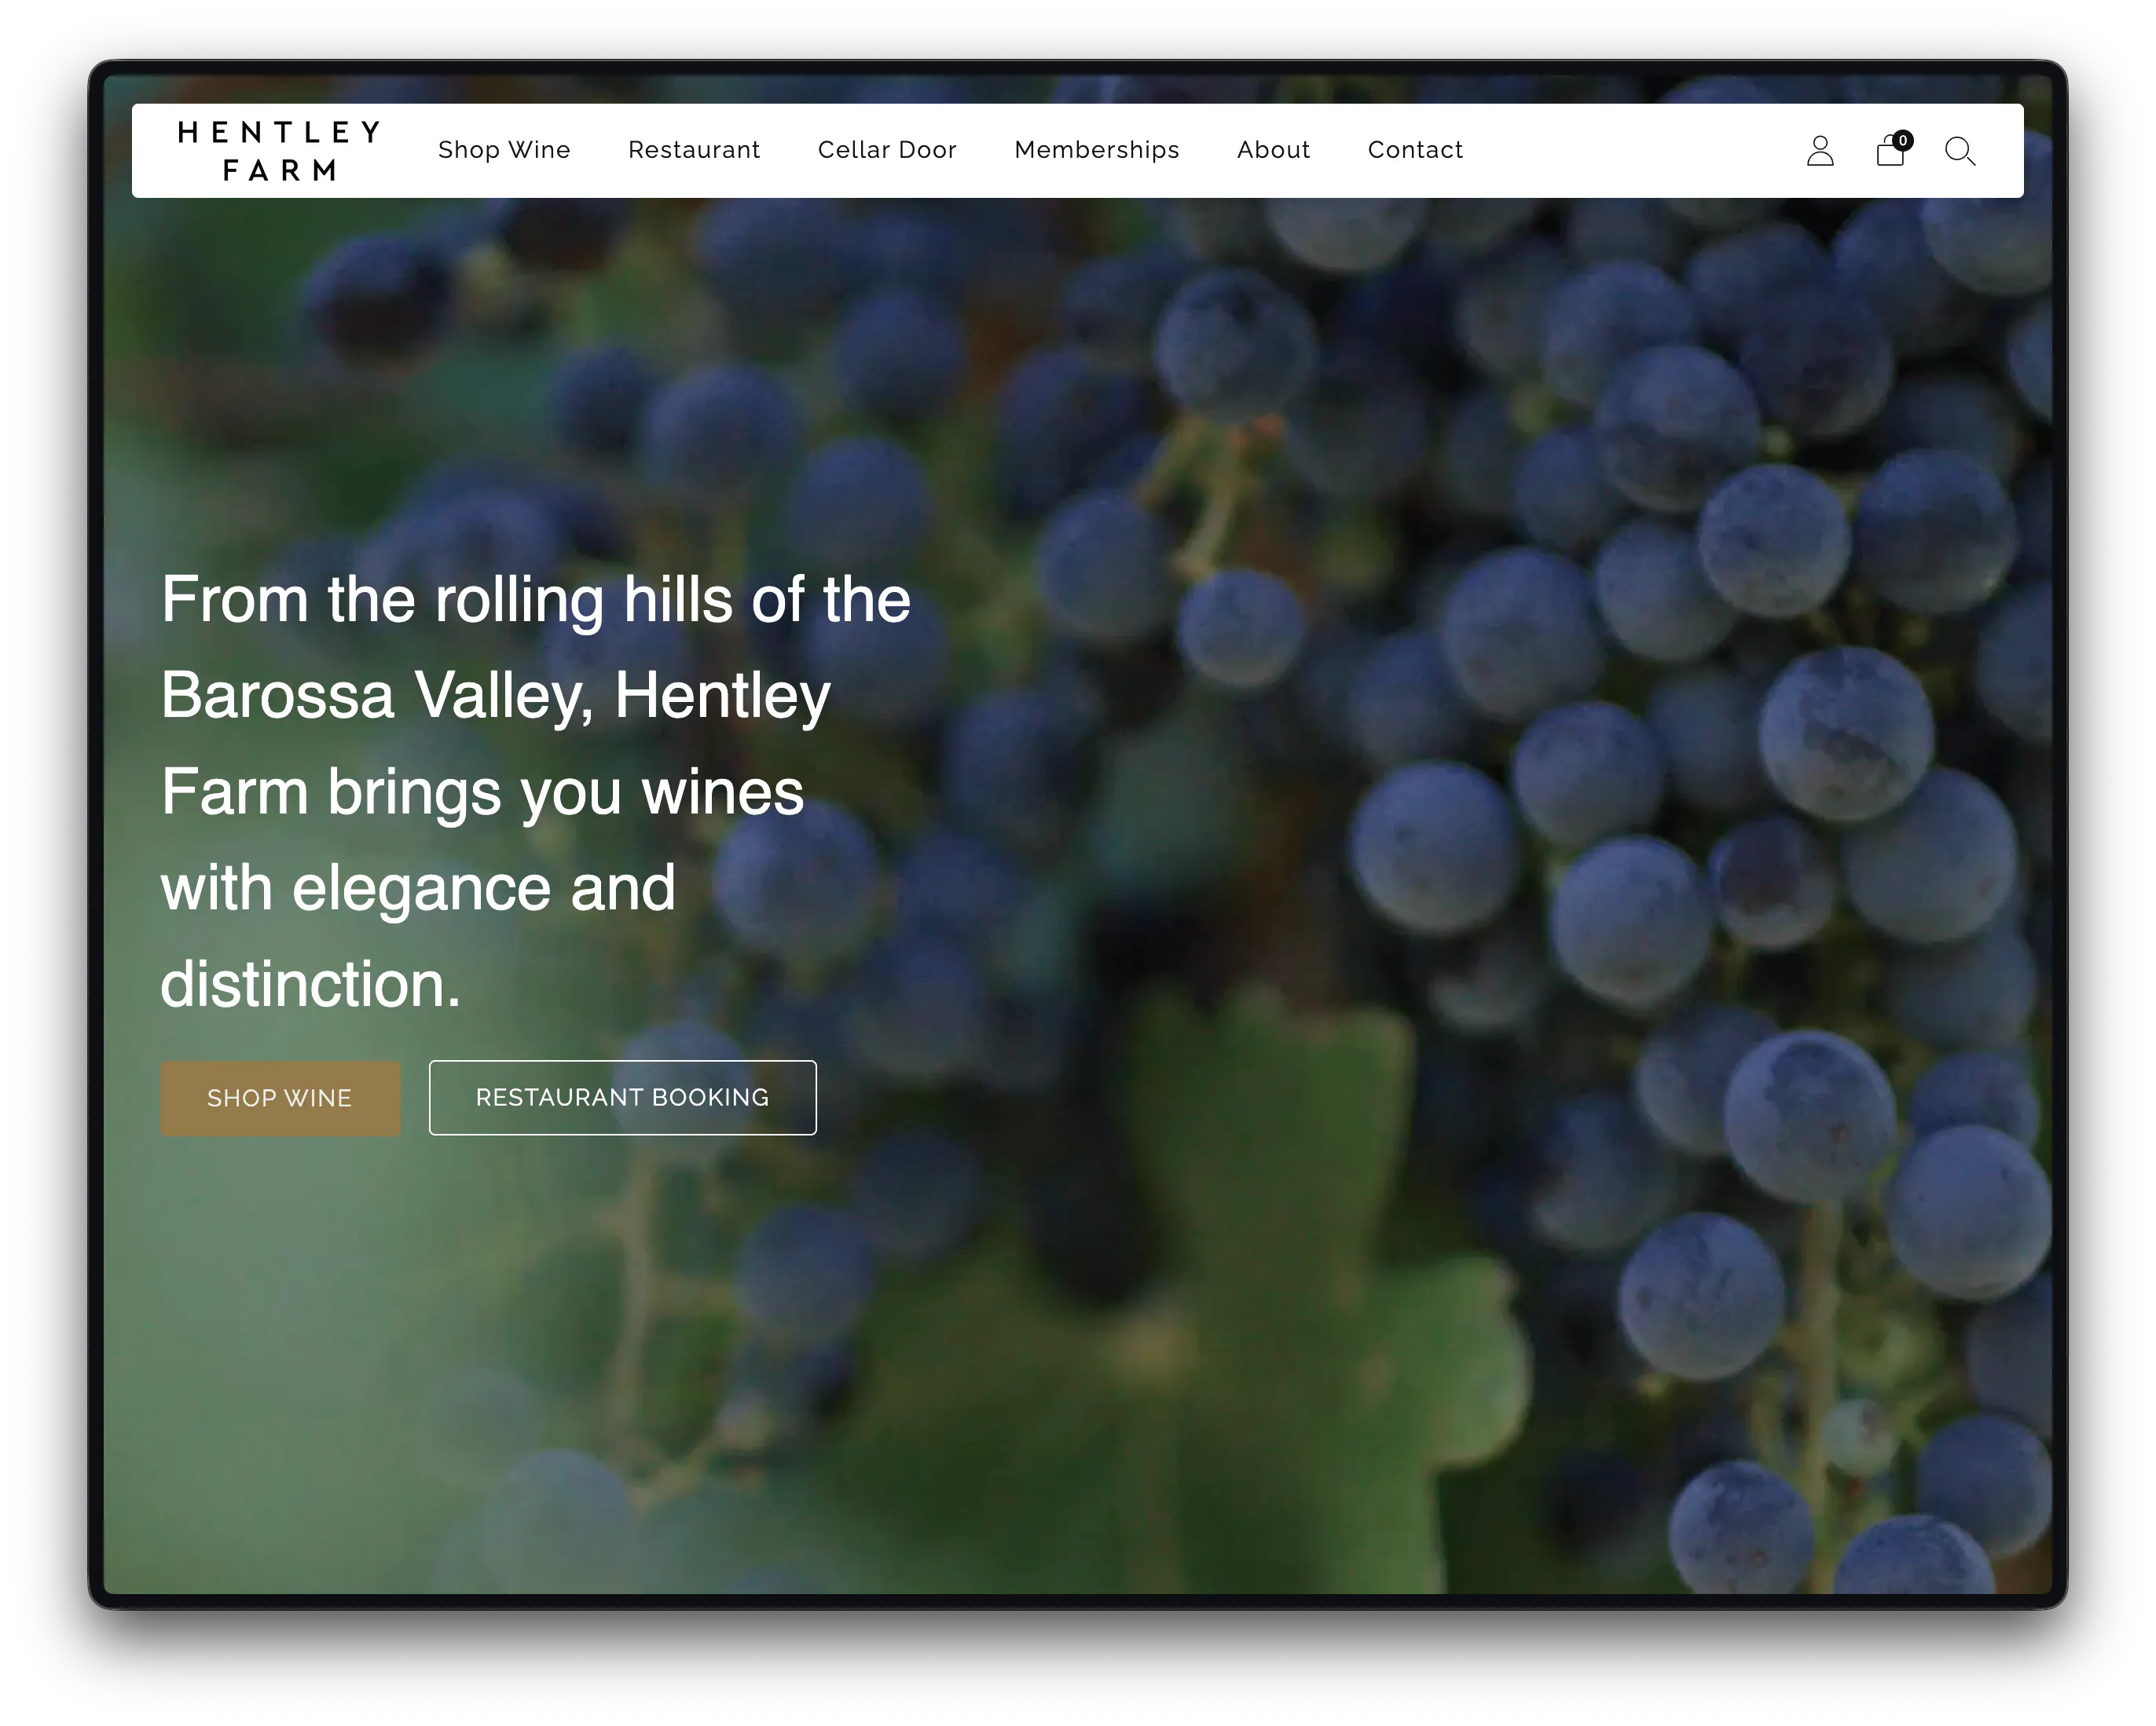Click the hero headline about Barossa Valley
The image size is (2156, 1726).
pos(536,791)
